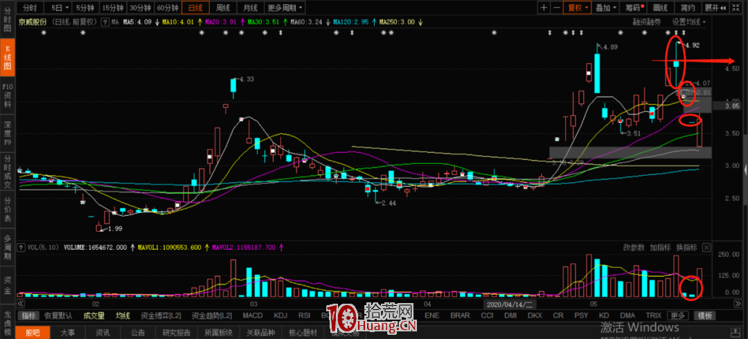Toggle the 简约 simple view mode
This screenshot has height=339, width=748.
pos(687,8)
